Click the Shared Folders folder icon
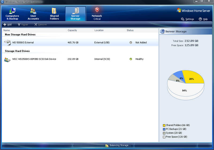The image size is (214, 150). pos(54,11)
